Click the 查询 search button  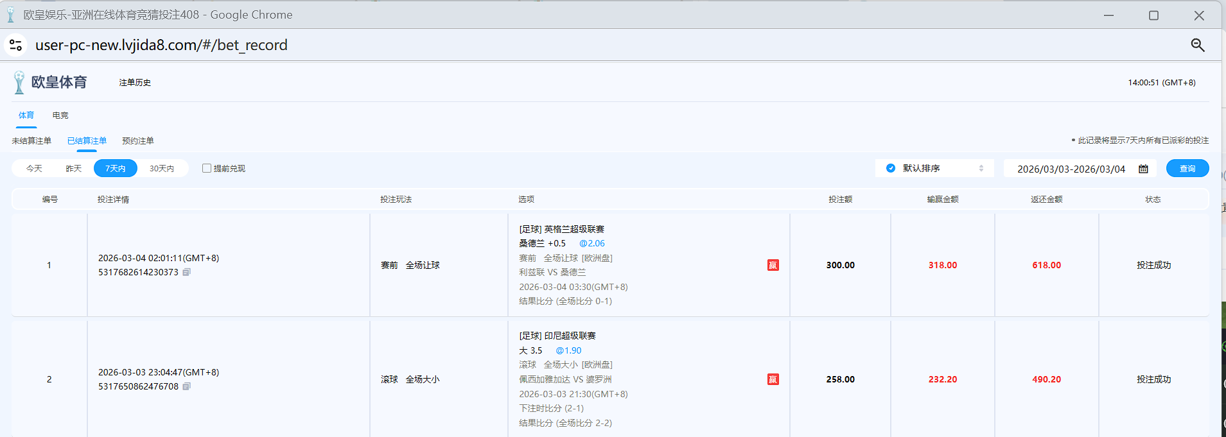point(1187,168)
